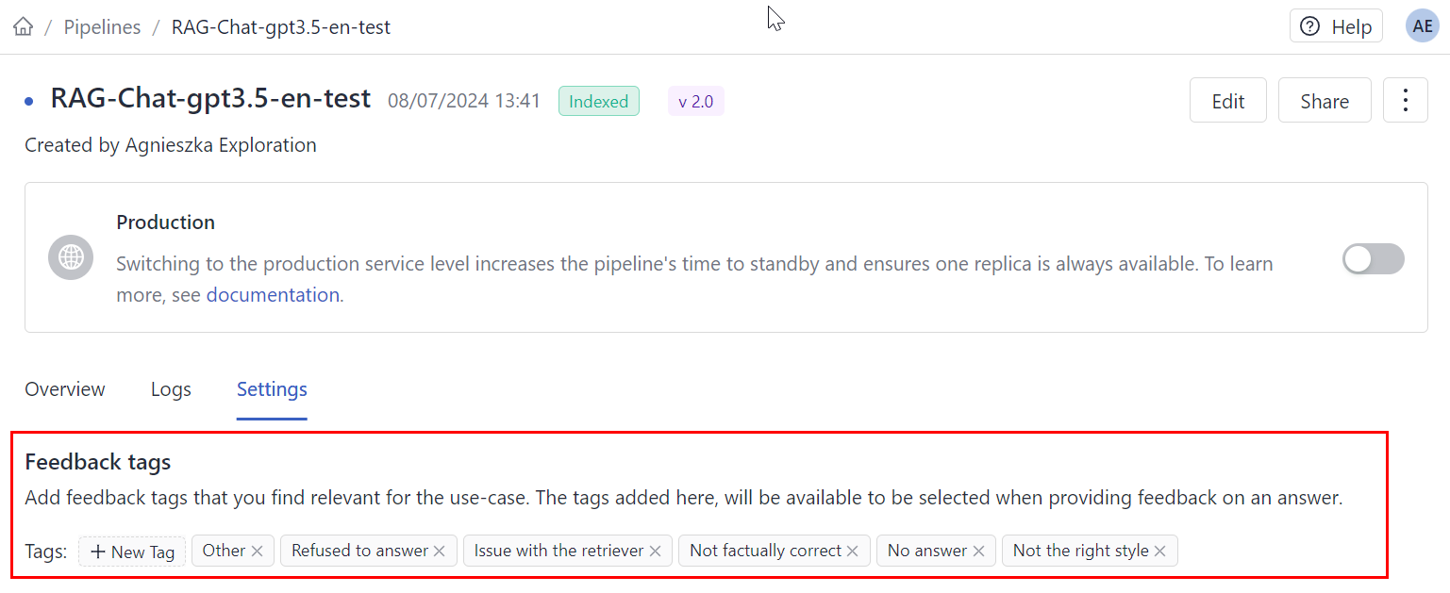
Task: Click the globe icon beside Production
Action: pyautogui.click(x=70, y=257)
